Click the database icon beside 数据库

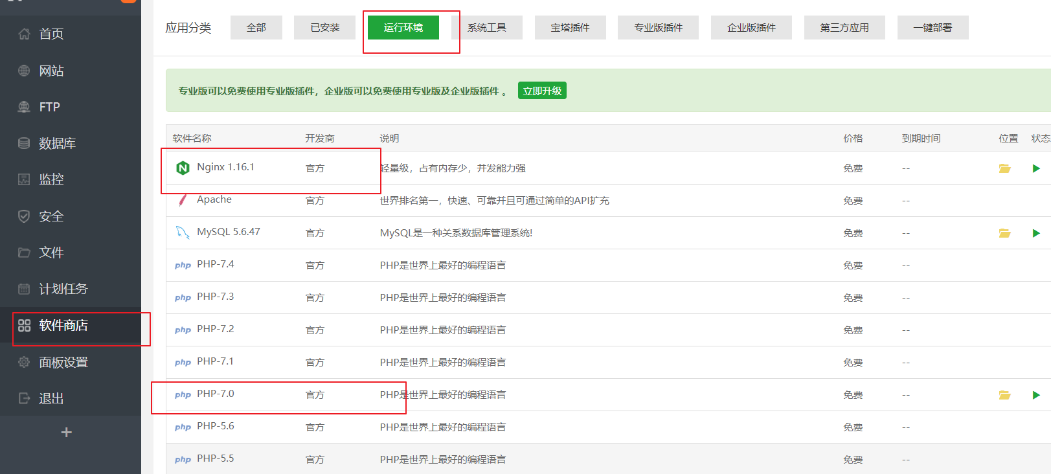(24, 143)
